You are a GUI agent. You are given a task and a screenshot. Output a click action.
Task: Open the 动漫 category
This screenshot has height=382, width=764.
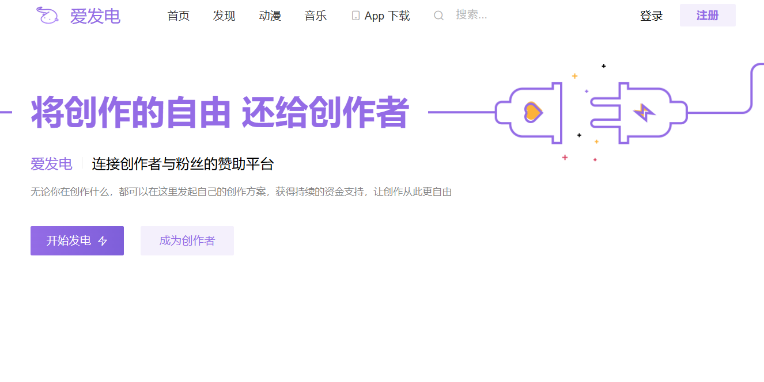[x=270, y=16]
